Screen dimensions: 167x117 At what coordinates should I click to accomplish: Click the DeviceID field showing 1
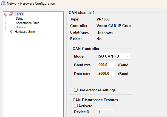click(104, 112)
